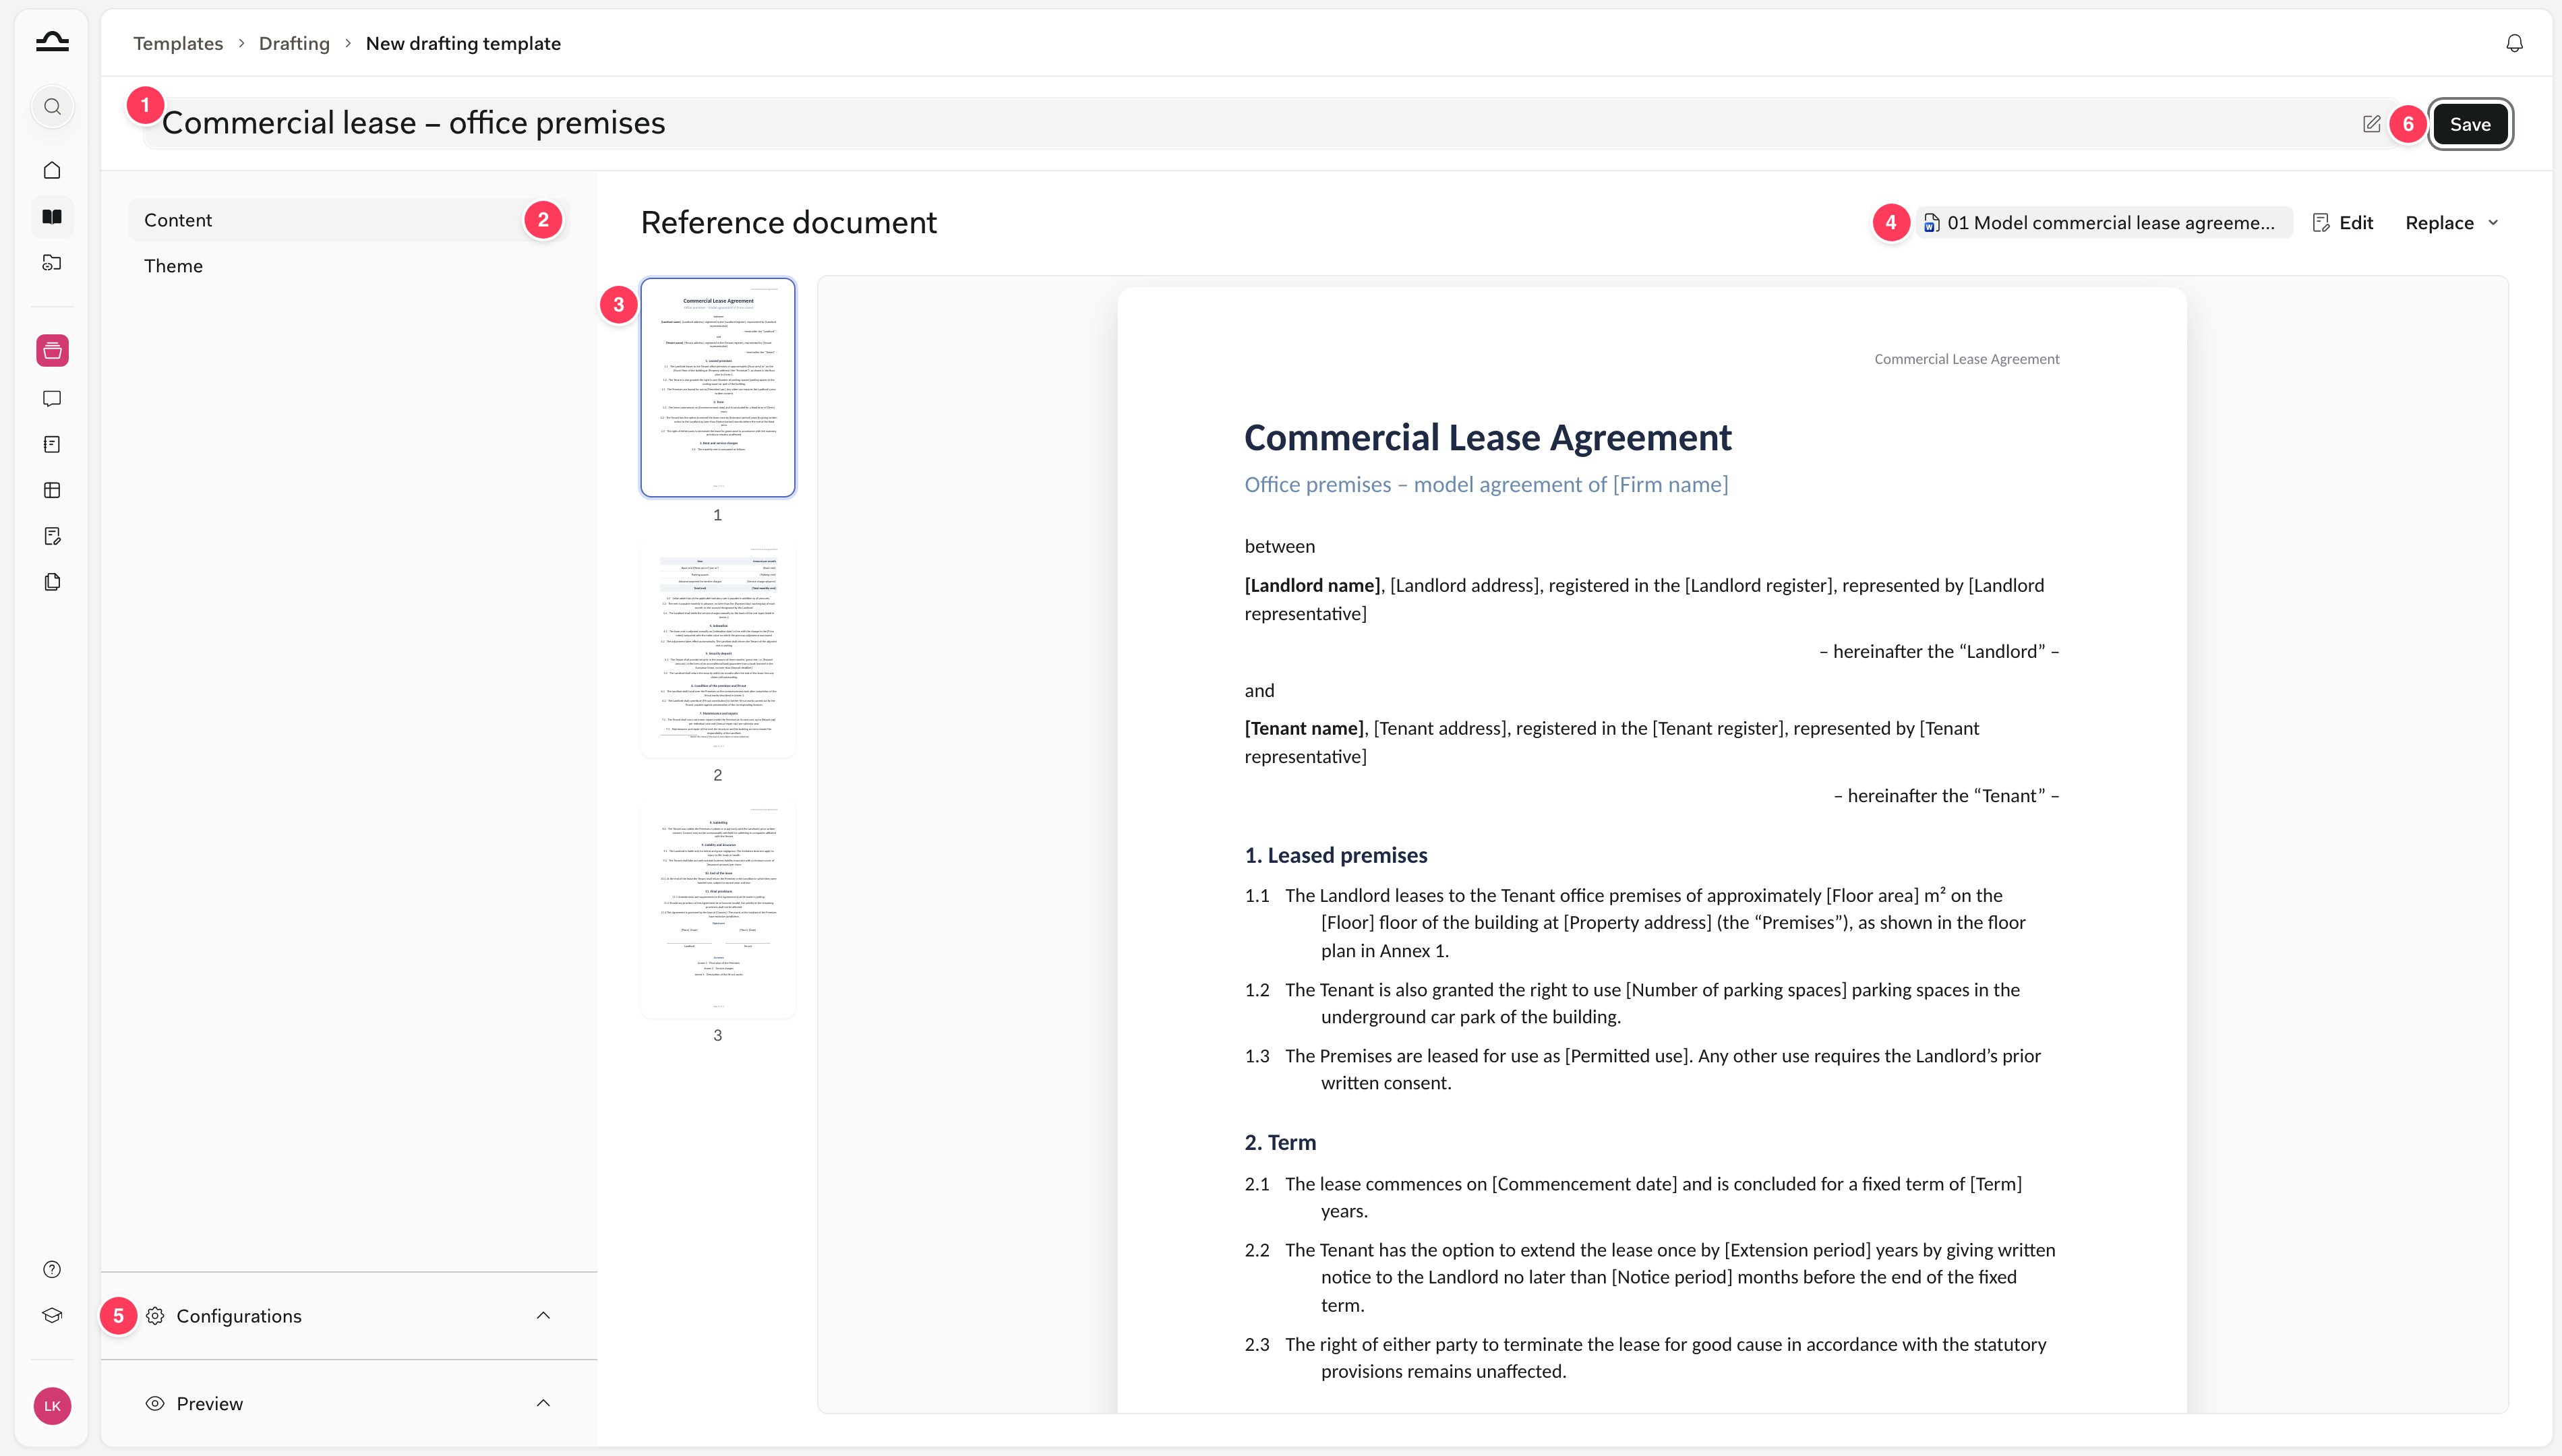Go to Templates breadcrumb

178,43
